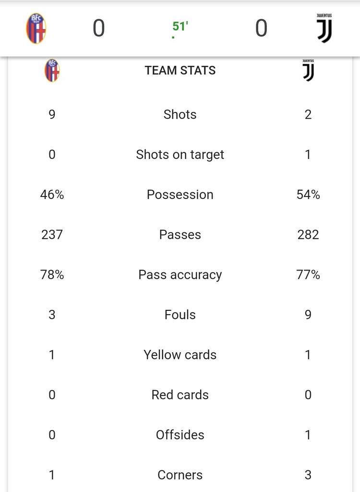Tap the Offsides stat label

[180, 435]
